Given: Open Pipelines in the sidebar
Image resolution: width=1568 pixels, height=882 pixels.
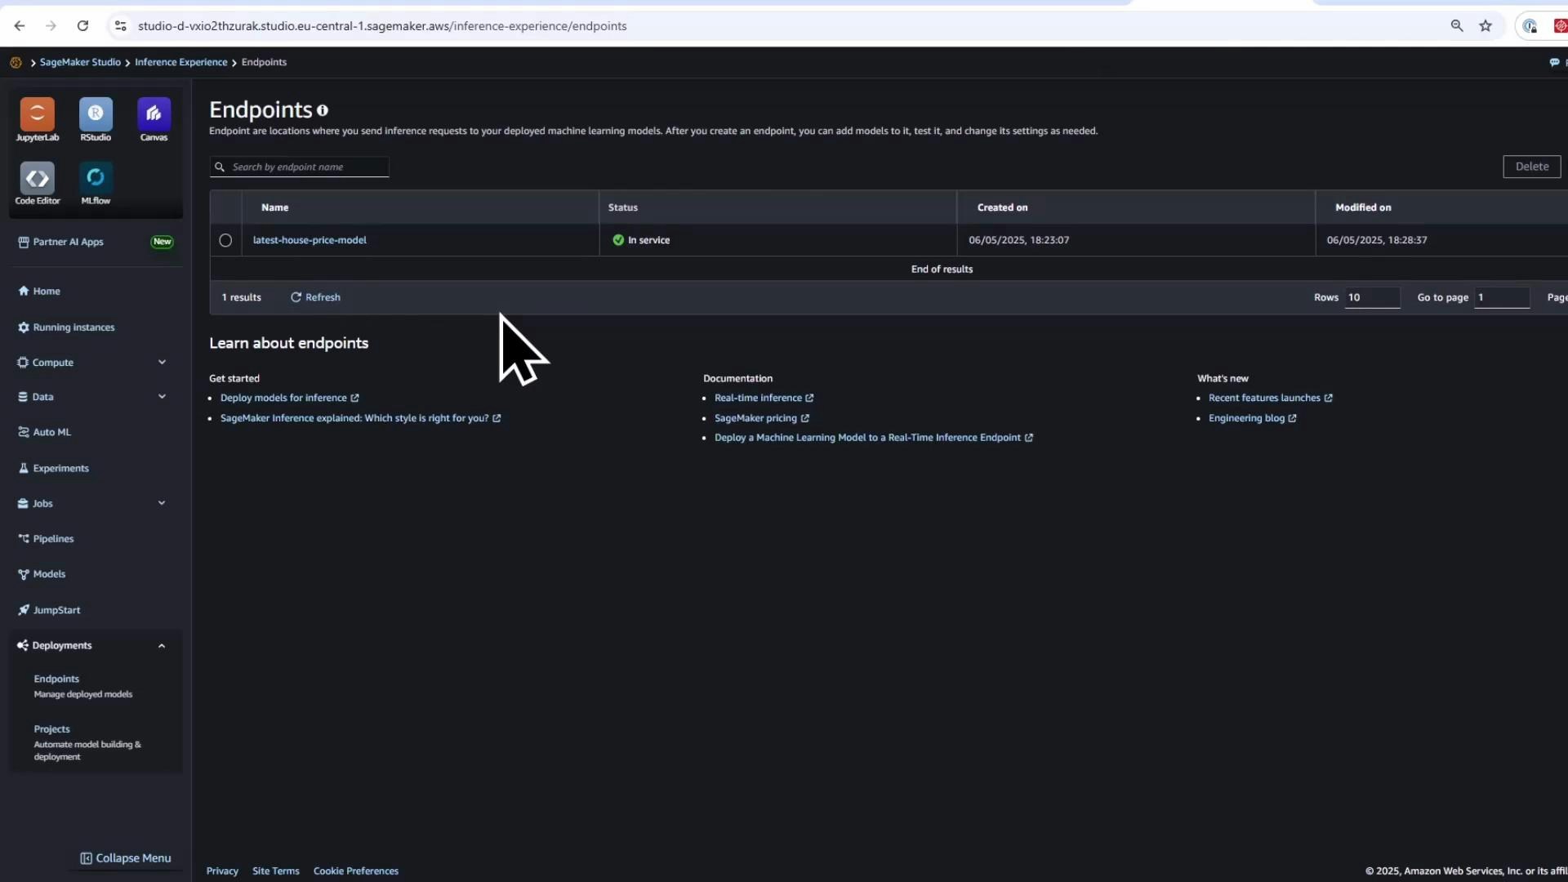Looking at the screenshot, I should coord(46,539).
